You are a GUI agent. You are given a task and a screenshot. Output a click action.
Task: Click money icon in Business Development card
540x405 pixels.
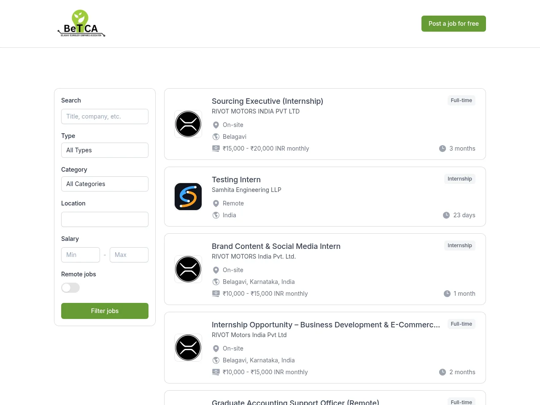coord(216,372)
